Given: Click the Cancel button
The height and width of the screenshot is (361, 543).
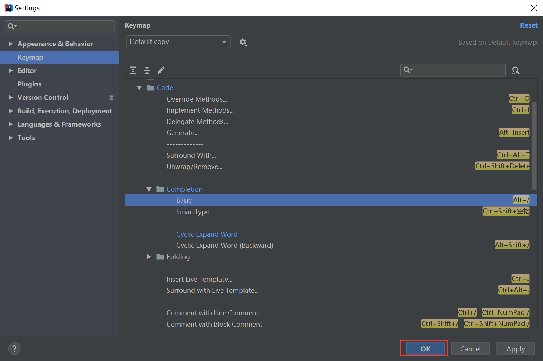Looking at the screenshot, I should (470, 348).
